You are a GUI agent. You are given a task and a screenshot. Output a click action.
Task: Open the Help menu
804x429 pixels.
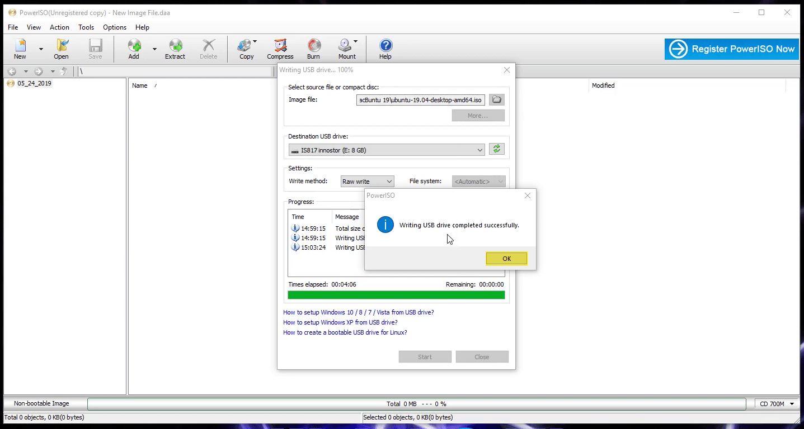pyautogui.click(x=142, y=27)
